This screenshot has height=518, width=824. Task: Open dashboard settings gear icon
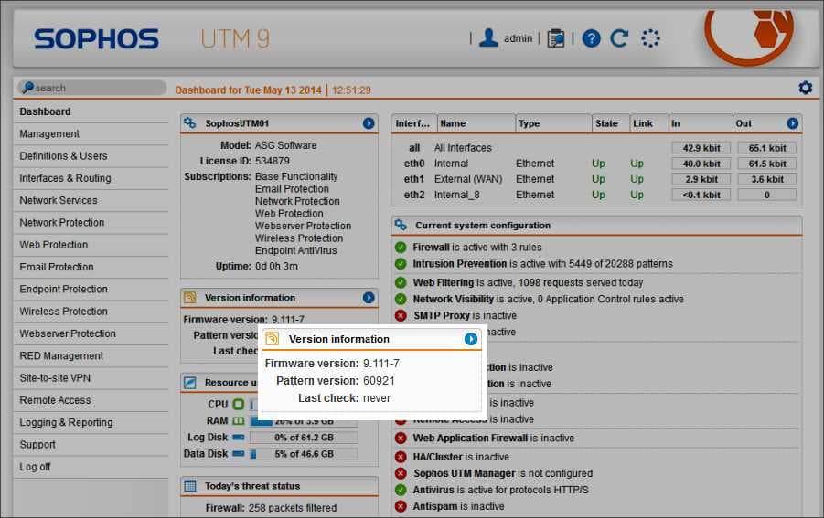coord(805,88)
